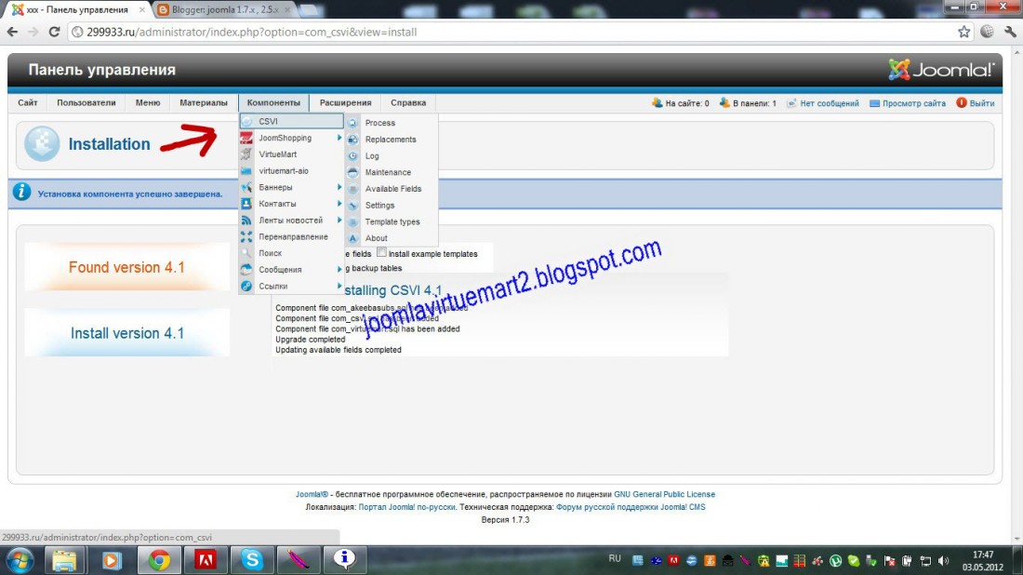The height and width of the screenshot is (575, 1023).
Task: Click the Сообщения menu icon
Action: coord(246,270)
